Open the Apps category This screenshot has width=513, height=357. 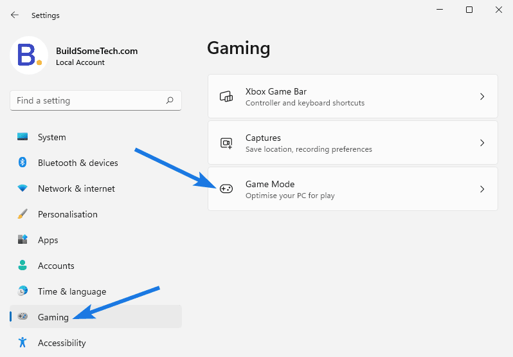pyautogui.click(x=96, y=240)
